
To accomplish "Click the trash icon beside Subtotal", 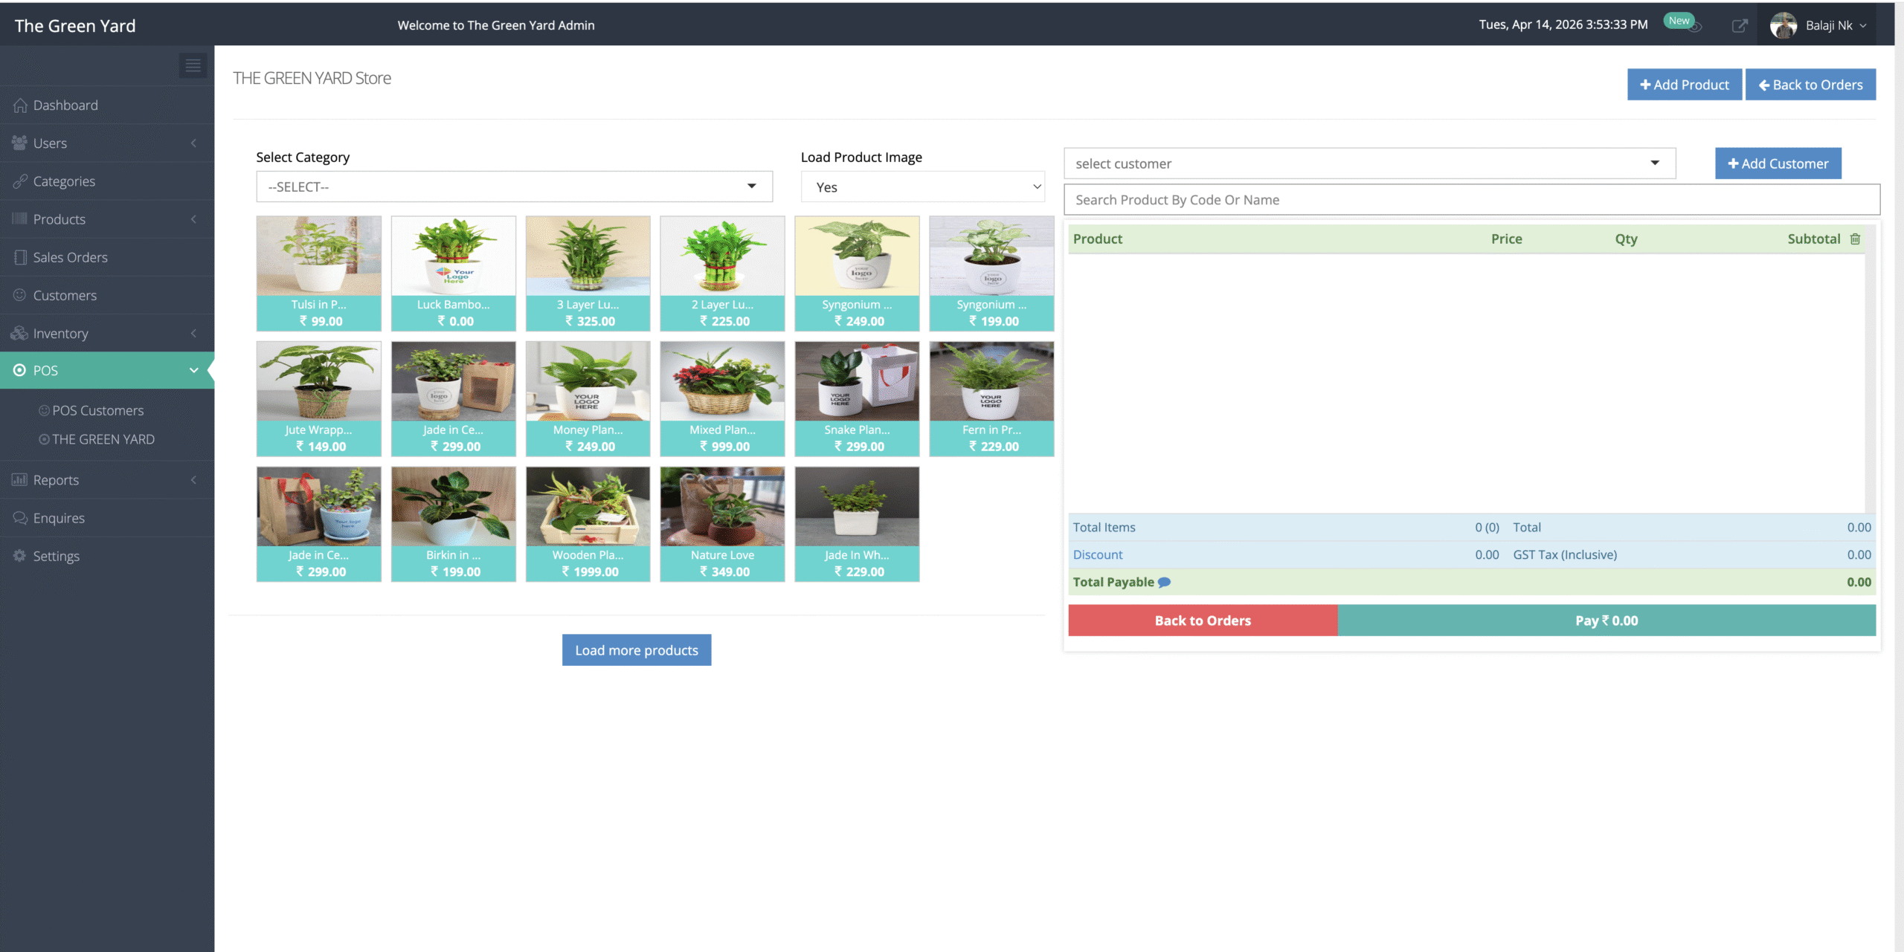I will click(1855, 239).
